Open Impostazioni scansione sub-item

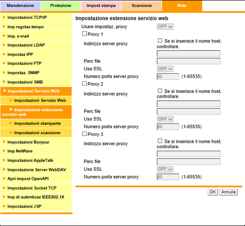[x=36, y=133]
